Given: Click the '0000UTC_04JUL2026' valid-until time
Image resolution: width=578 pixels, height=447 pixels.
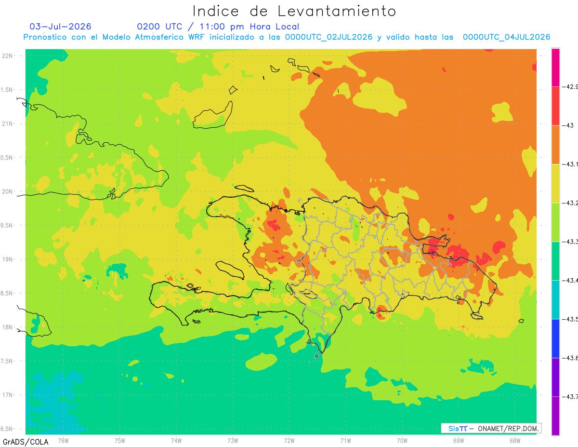Looking at the screenshot, I should (507, 37).
